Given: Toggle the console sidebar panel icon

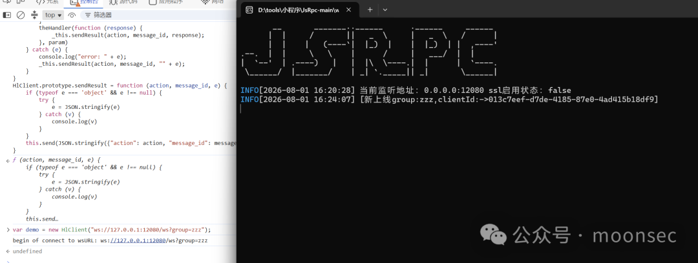Looking at the screenshot, I should pyautogui.click(x=7, y=15).
